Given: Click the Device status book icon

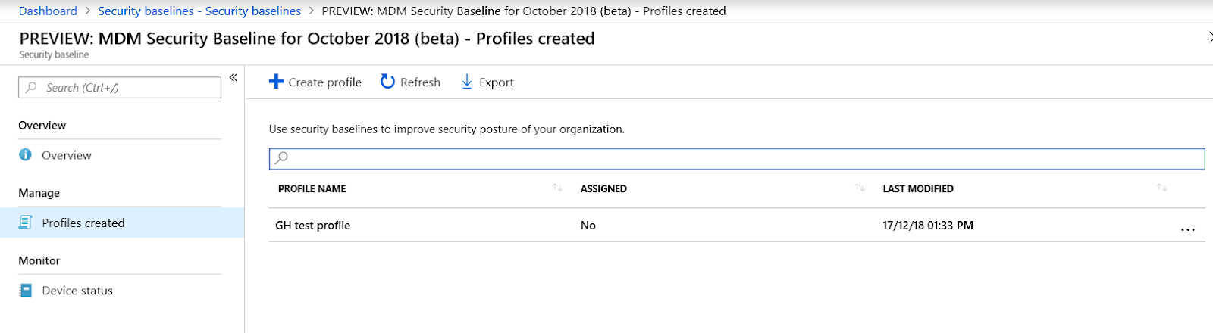Looking at the screenshot, I should click(26, 291).
